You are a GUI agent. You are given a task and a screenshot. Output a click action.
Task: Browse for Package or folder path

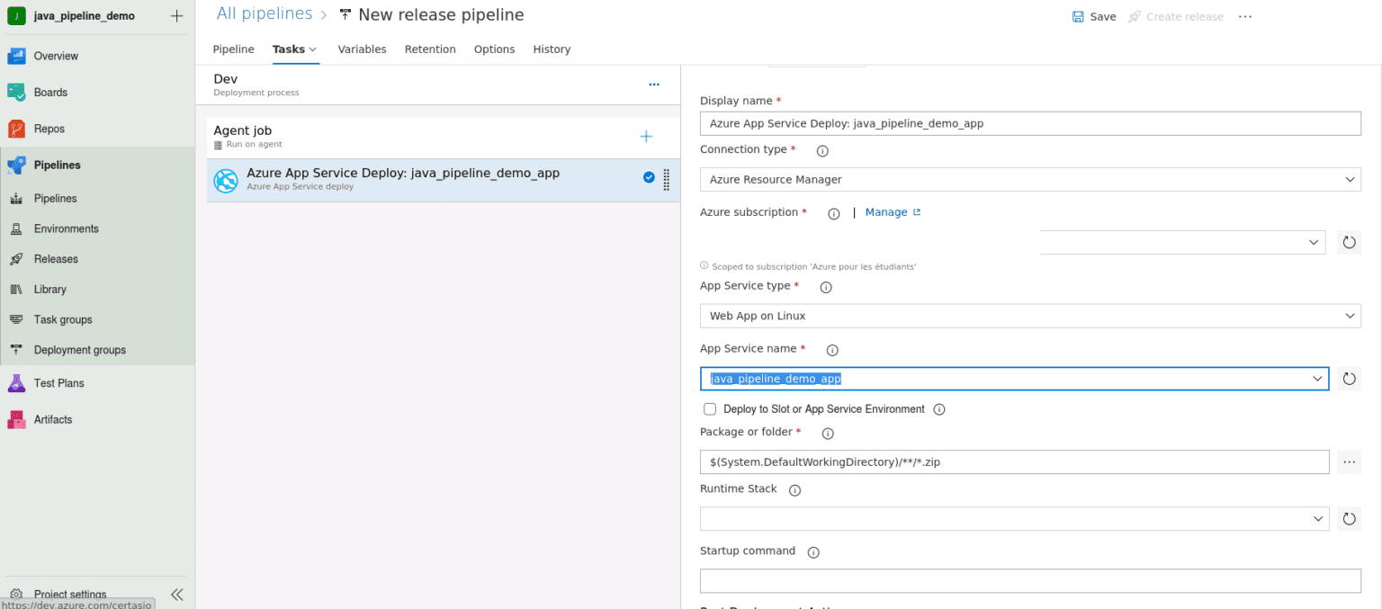1349,461
